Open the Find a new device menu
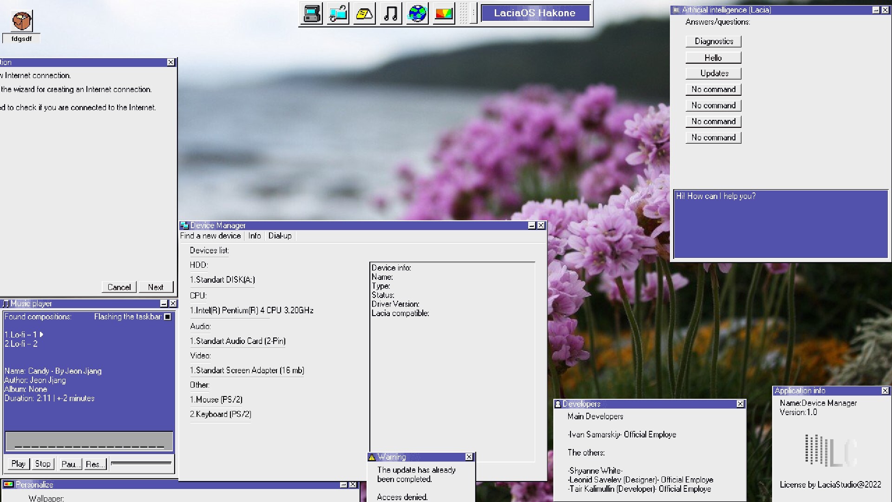892x502 pixels. [210, 236]
